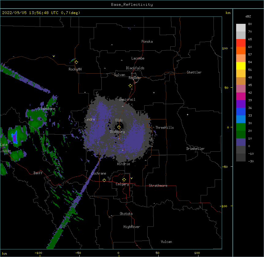264x257 pixels.
Task: Pick the slate purple 10–0 dBZ swatch
Action: click(241, 142)
